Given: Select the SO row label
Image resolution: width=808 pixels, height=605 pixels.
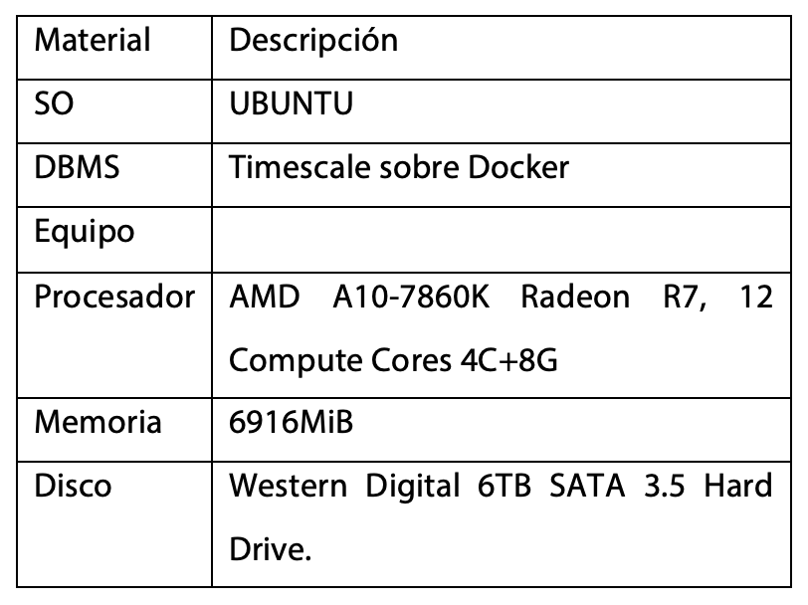Looking at the screenshot, I should 54,103.
